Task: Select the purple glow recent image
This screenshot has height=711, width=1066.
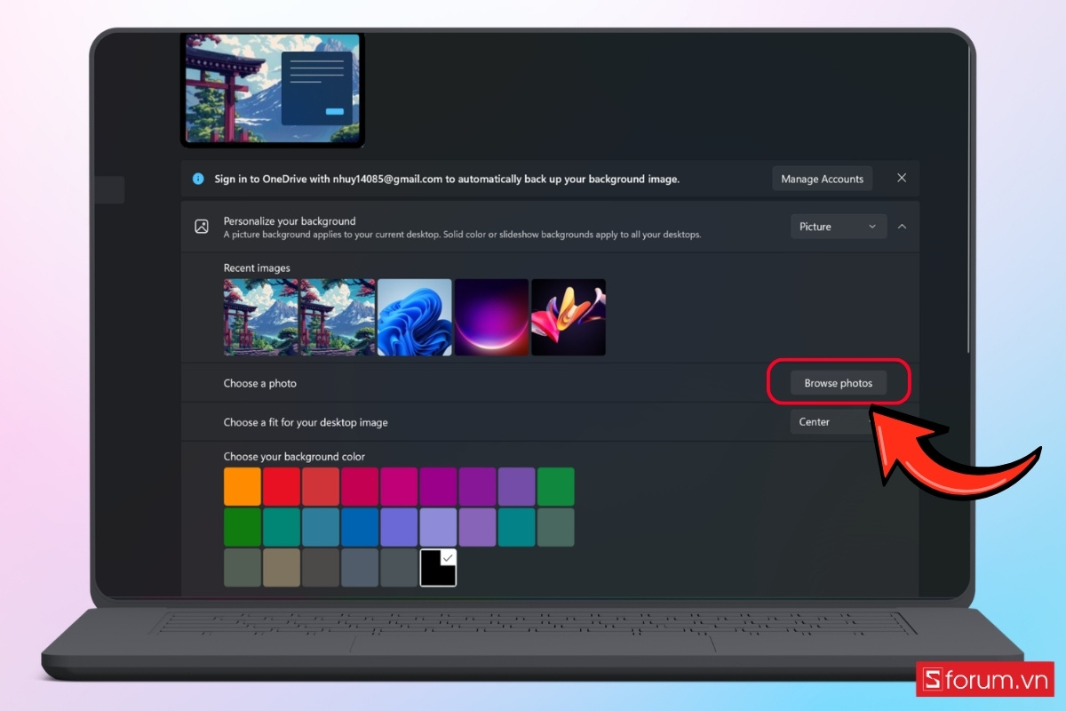Action: pos(491,317)
